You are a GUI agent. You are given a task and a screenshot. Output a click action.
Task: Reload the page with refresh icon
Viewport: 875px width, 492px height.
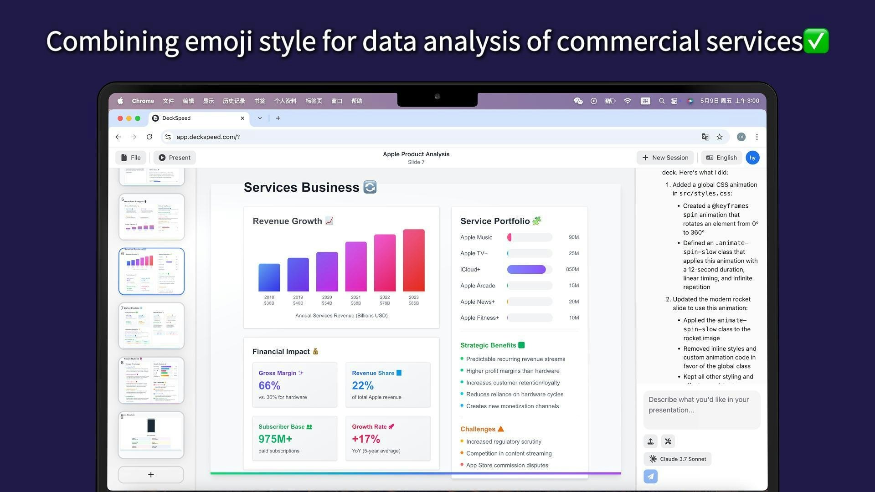[x=149, y=137]
